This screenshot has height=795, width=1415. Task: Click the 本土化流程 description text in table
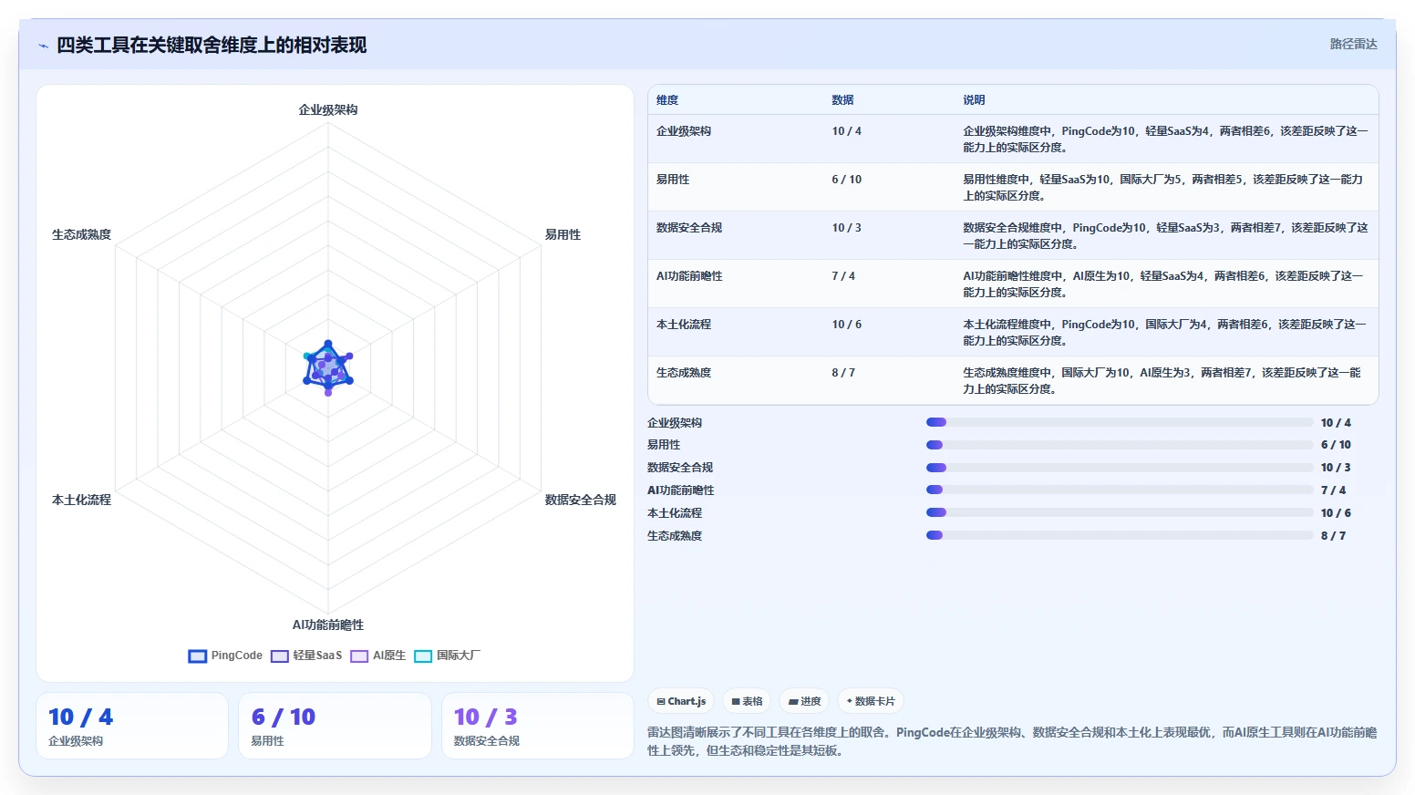pos(1164,333)
